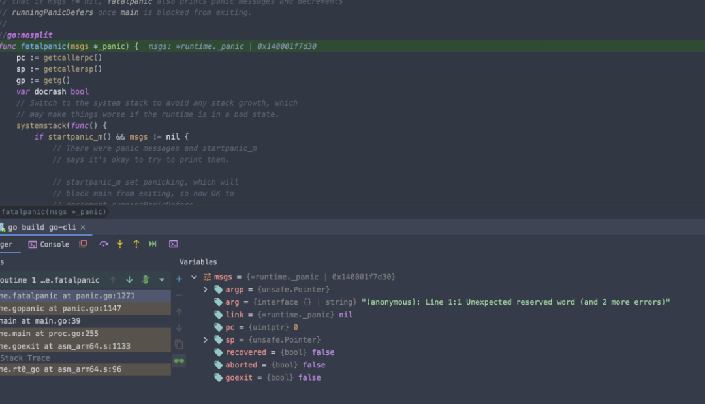
Task: Click the startpanic_m() call in if statement
Action: pos(80,137)
